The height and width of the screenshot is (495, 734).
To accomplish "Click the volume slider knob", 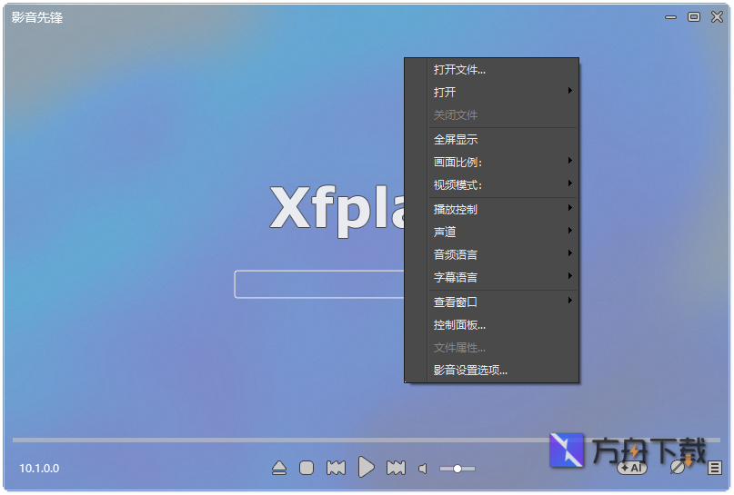I will (x=457, y=469).
